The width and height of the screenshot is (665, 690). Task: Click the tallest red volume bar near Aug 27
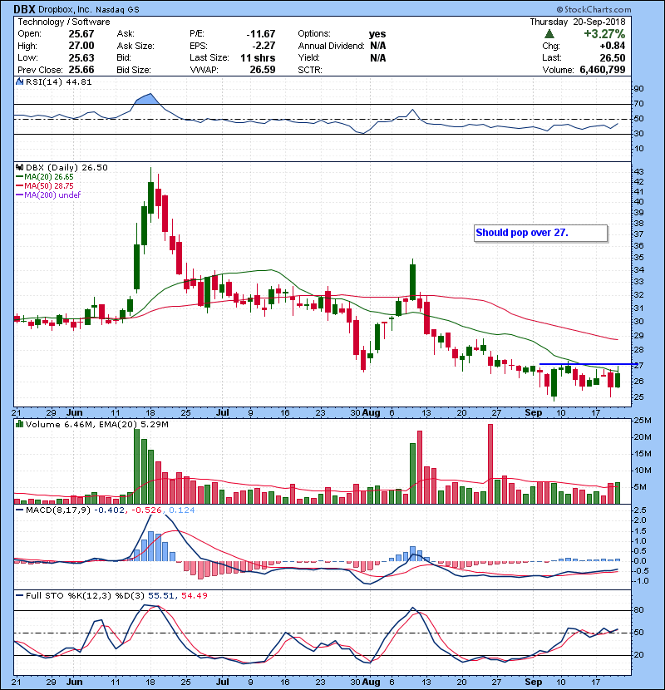490,464
